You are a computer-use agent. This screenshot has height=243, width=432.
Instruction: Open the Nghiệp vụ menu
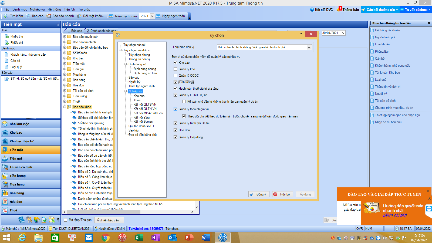37,9
